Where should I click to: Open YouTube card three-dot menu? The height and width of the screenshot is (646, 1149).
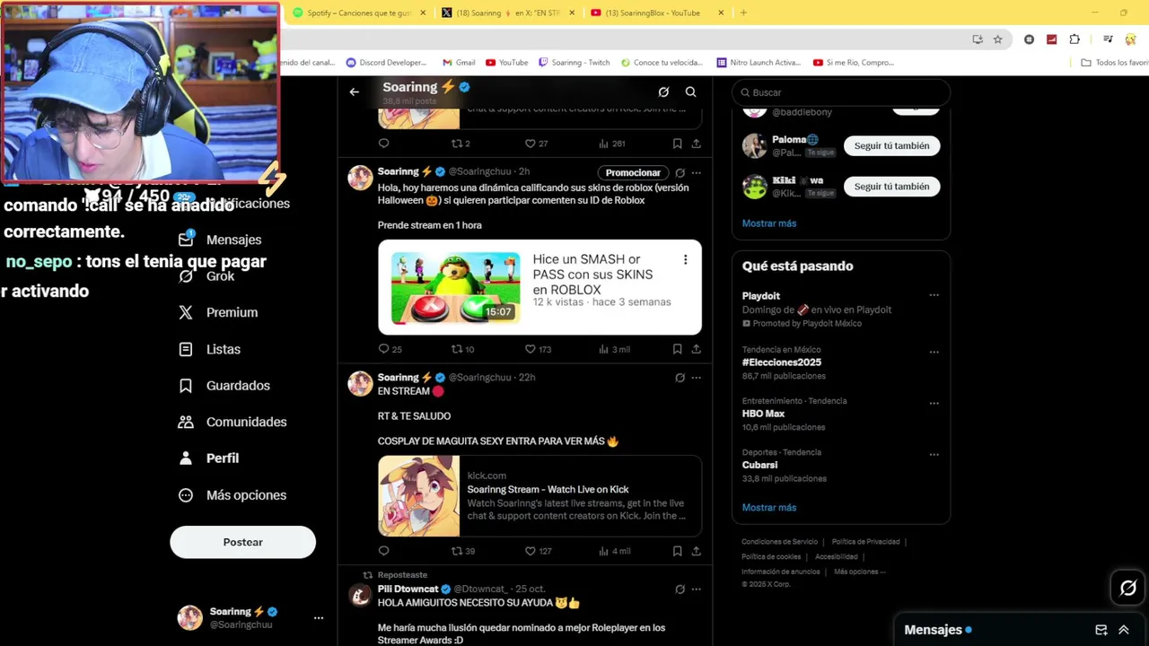coord(685,259)
